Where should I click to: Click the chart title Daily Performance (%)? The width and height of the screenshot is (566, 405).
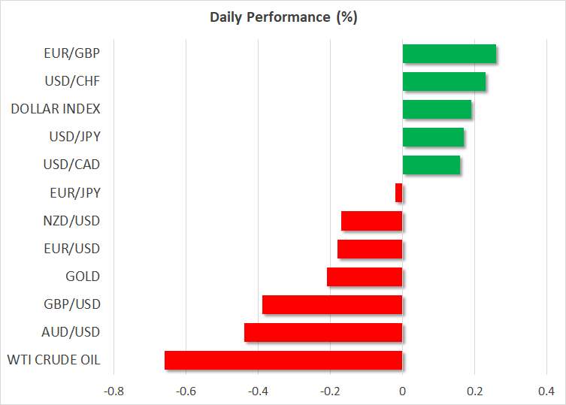(283, 17)
